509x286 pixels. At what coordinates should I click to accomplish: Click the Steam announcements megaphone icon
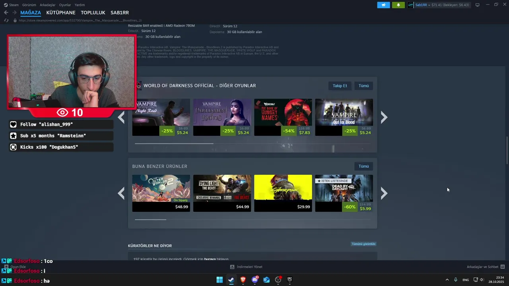coord(384,5)
